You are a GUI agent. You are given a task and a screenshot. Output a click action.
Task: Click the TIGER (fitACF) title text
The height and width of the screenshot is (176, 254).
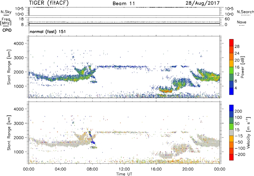coord(49,3)
